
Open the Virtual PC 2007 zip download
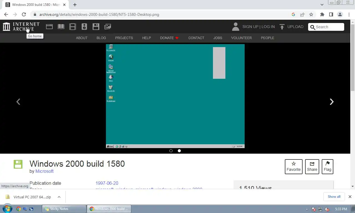tap(32, 197)
